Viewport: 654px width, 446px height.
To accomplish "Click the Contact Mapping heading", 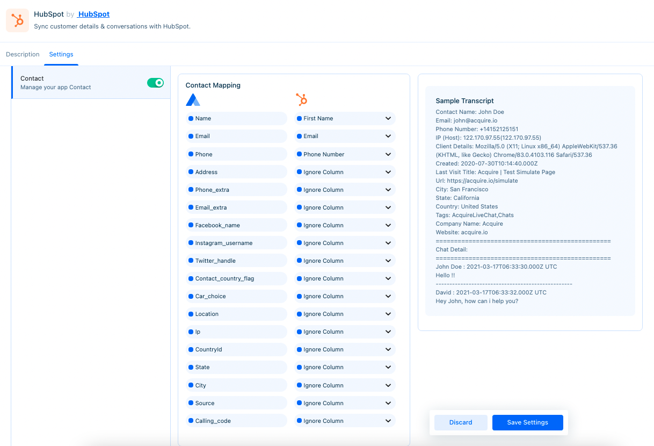I will click(x=213, y=85).
